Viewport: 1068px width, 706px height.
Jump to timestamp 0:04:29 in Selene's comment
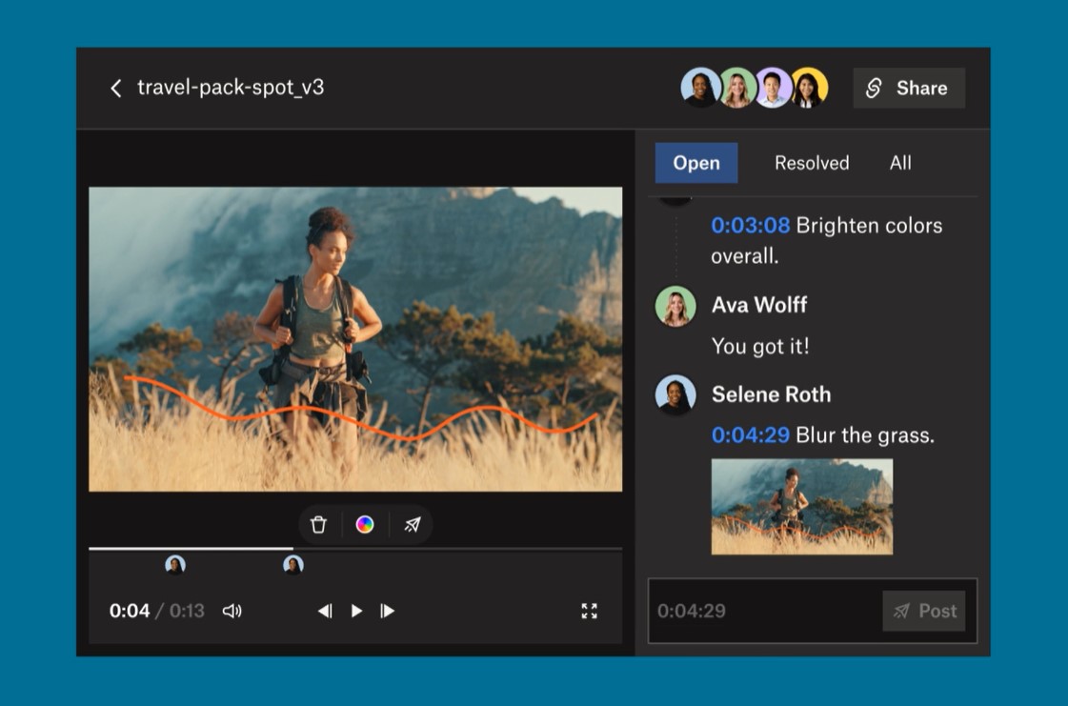tap(750, 435)
